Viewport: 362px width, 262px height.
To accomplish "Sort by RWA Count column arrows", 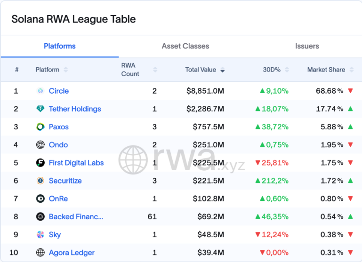I will pyautogui.click(x=155, y=70).
